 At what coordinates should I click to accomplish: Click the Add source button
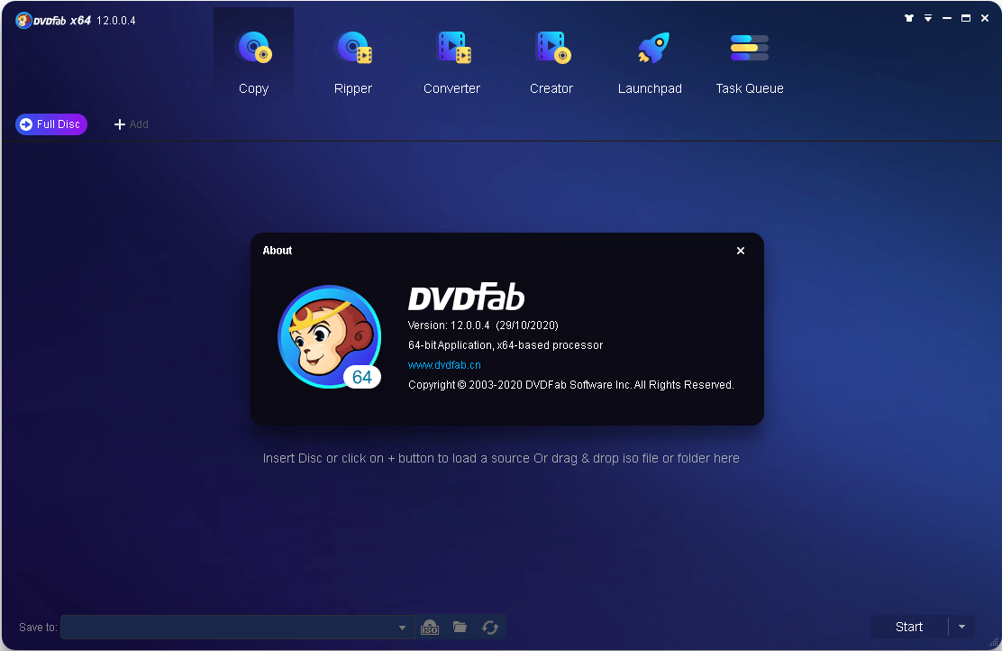[131, 124]
